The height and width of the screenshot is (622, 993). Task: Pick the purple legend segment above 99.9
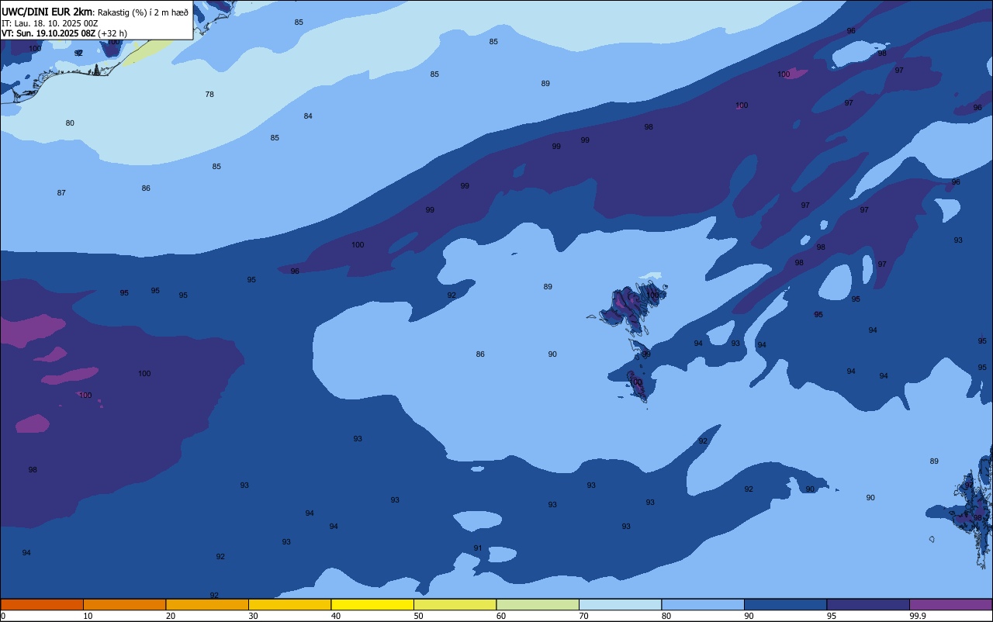pos(950,604)
